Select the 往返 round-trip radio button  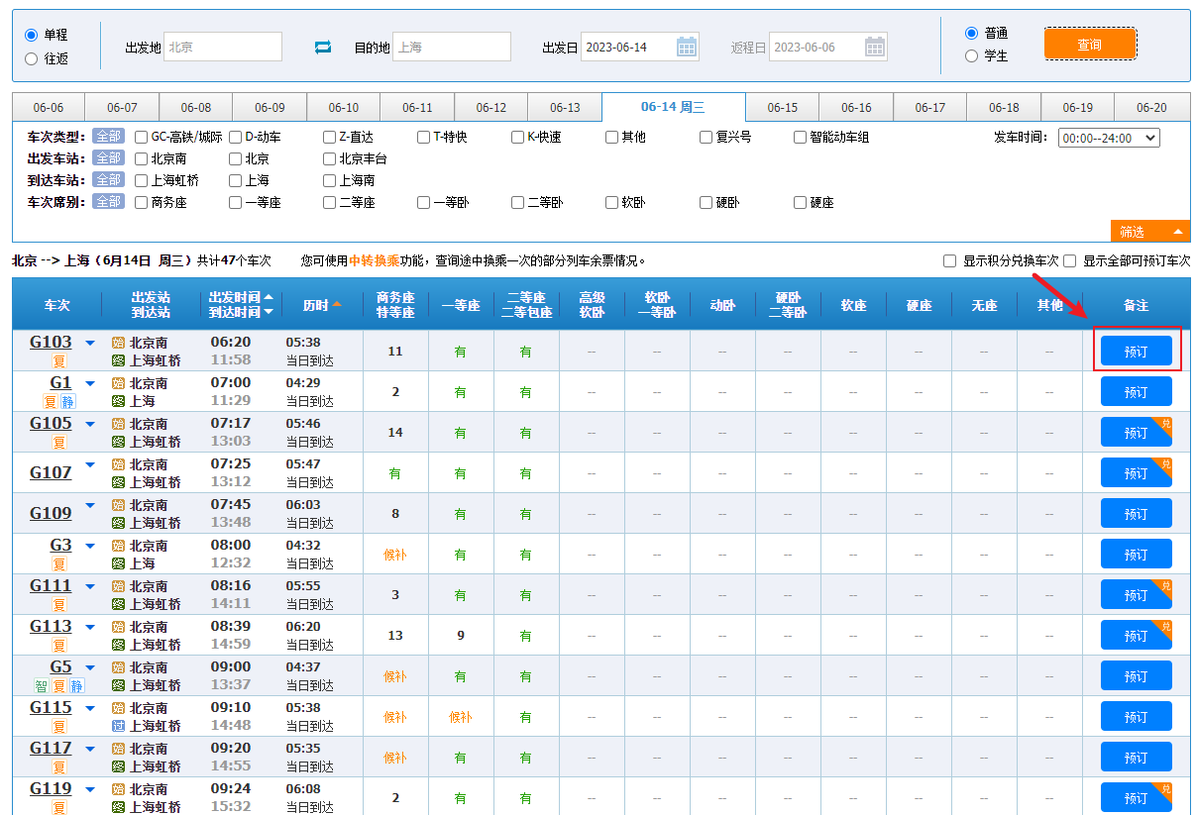[31, 58]
